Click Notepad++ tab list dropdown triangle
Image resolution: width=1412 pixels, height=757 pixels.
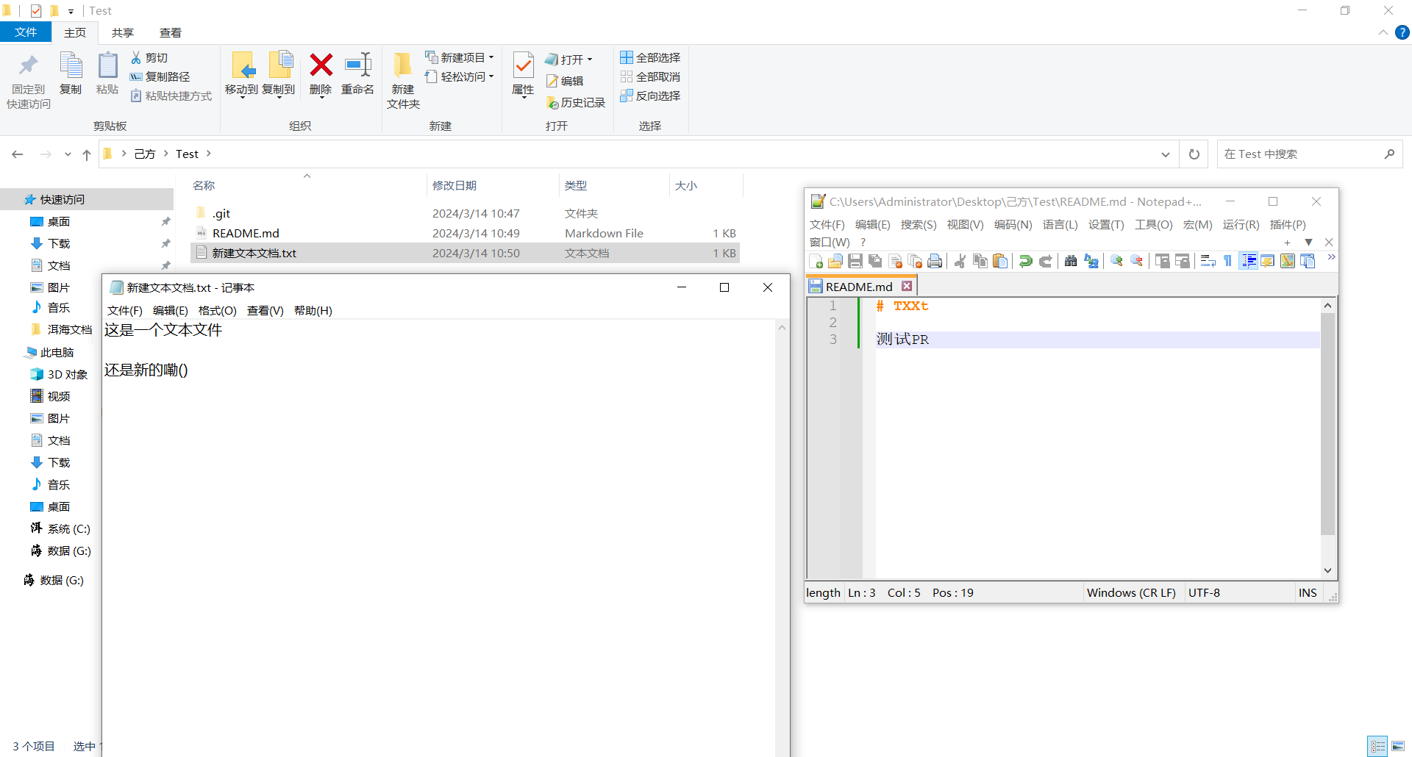click(x=1308, y=242)
